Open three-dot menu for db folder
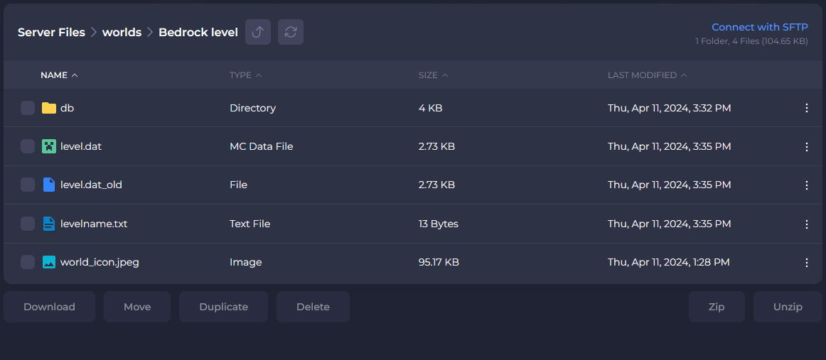This screenshot has width=826, height=360. (806, 108)
